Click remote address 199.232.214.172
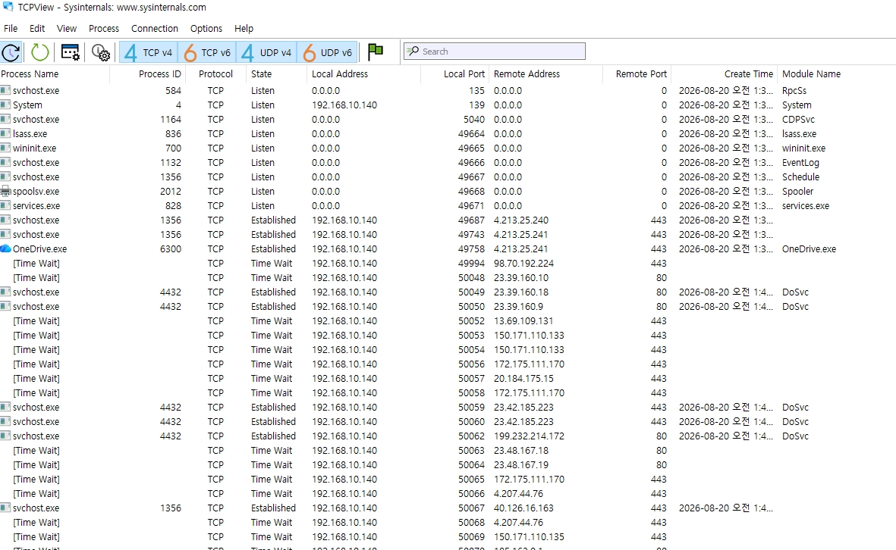The height and width of the screenshot is (550, 896). (529, 436)
